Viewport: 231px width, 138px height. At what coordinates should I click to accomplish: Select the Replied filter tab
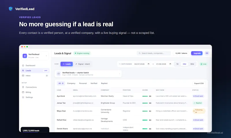coord(104,83)
